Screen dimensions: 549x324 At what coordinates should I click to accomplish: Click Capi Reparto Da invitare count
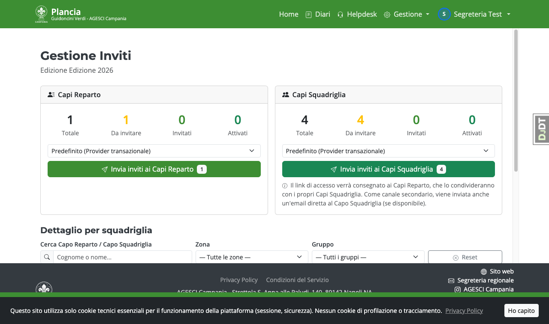tap(126, 120)
